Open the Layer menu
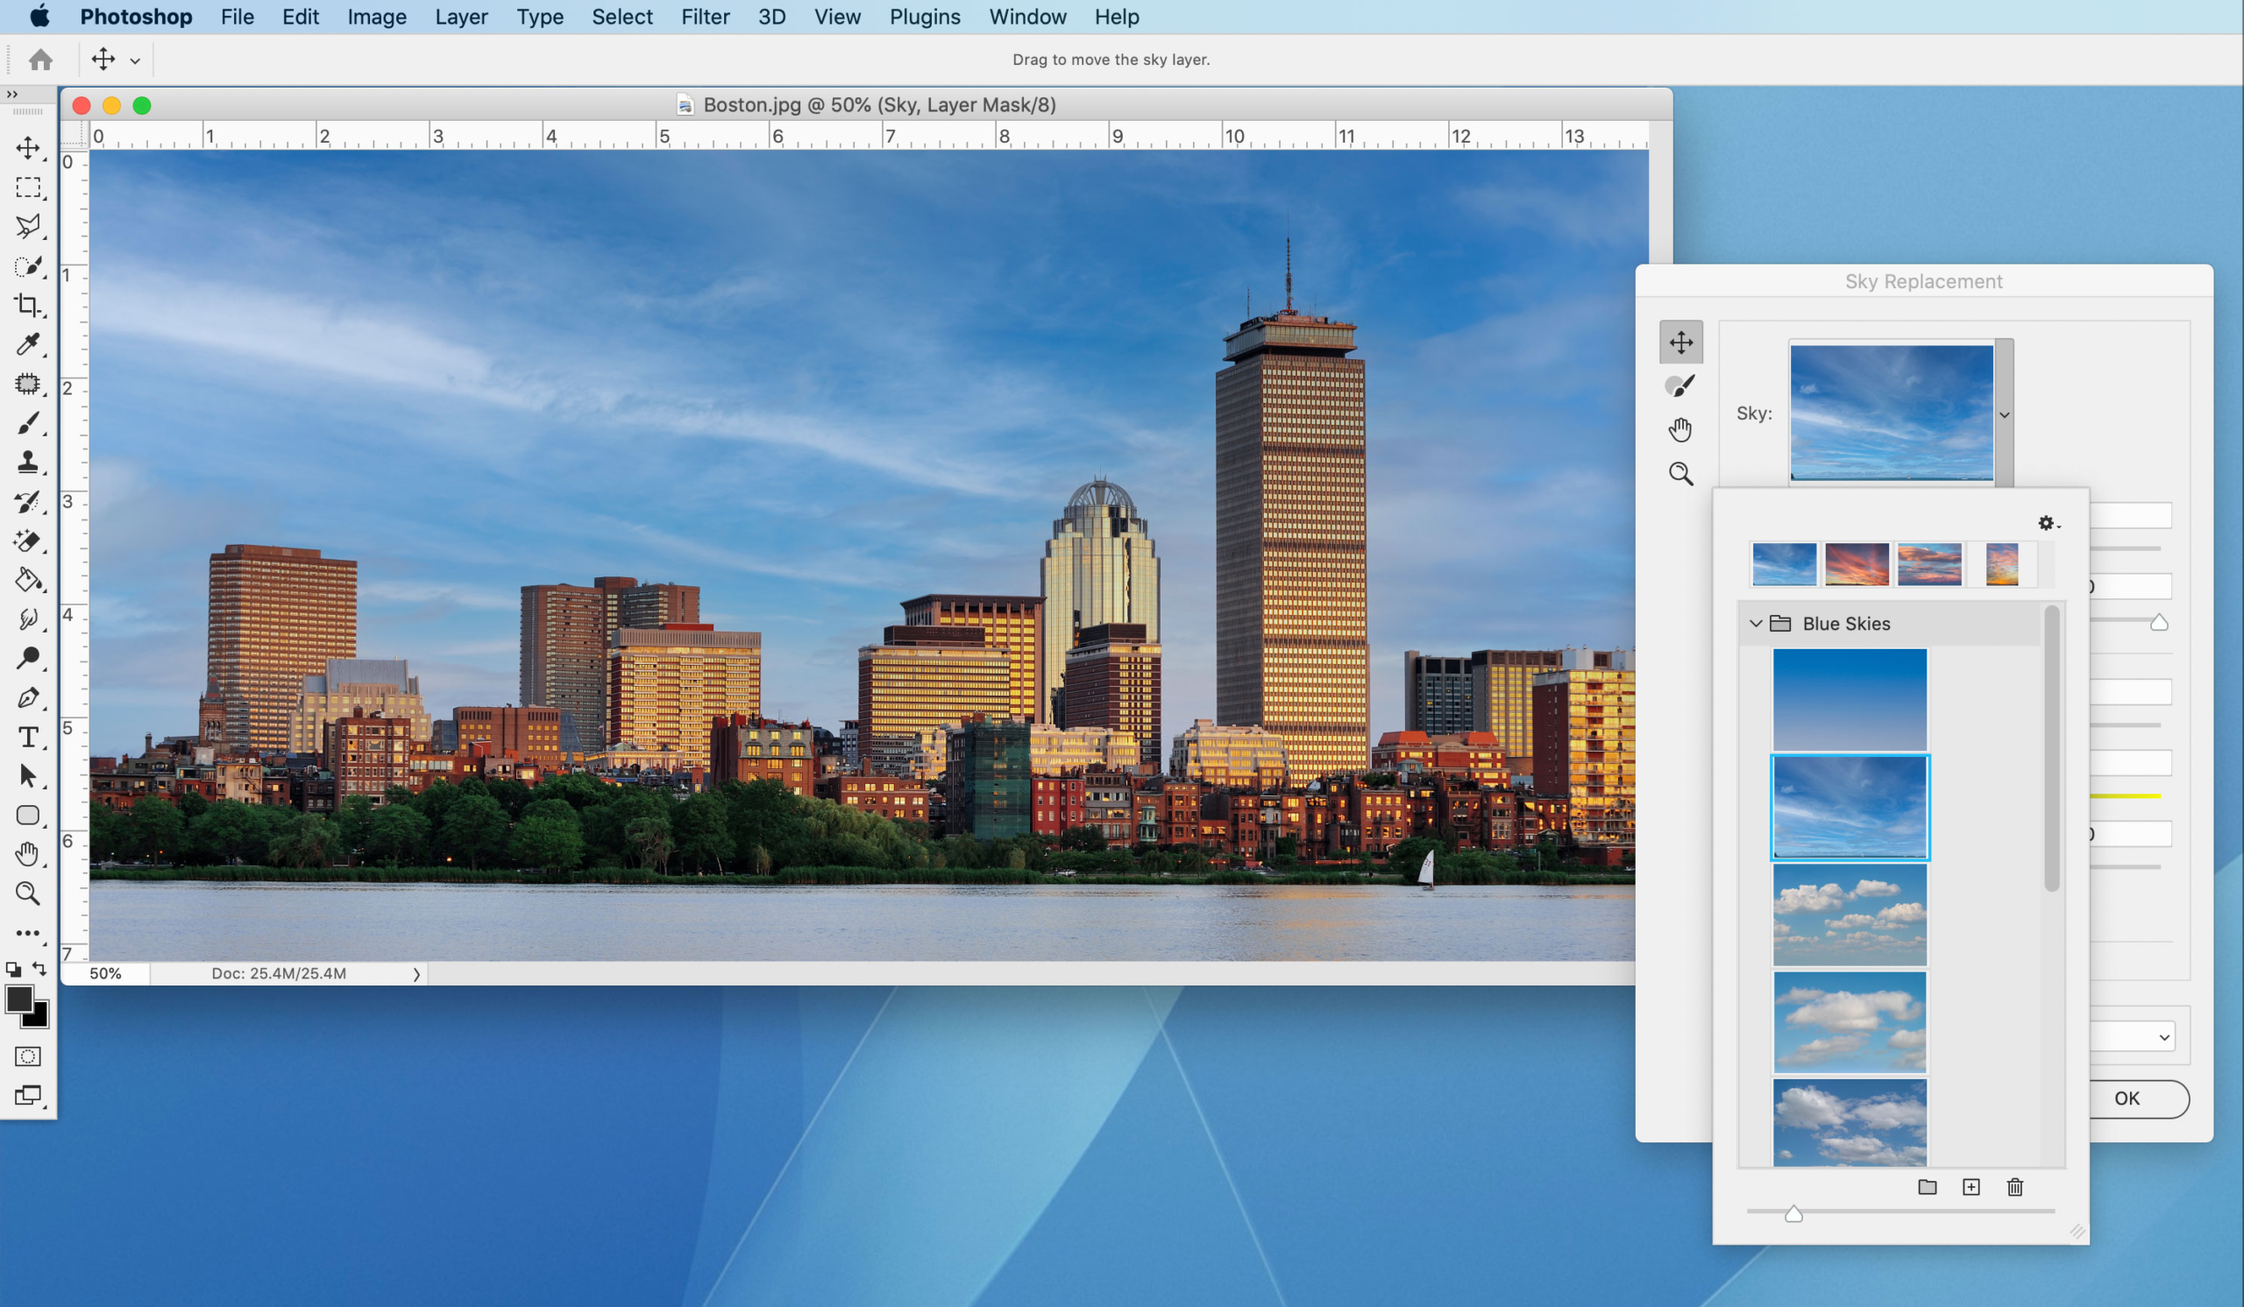 pyautogui.click(x=461, y=17)
